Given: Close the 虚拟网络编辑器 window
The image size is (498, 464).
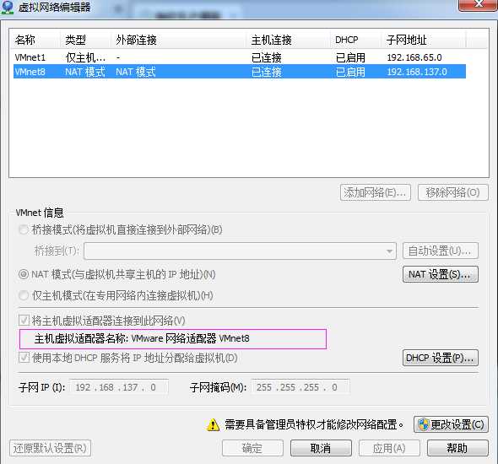Looking at the screenshot, I should click(478, 4).
